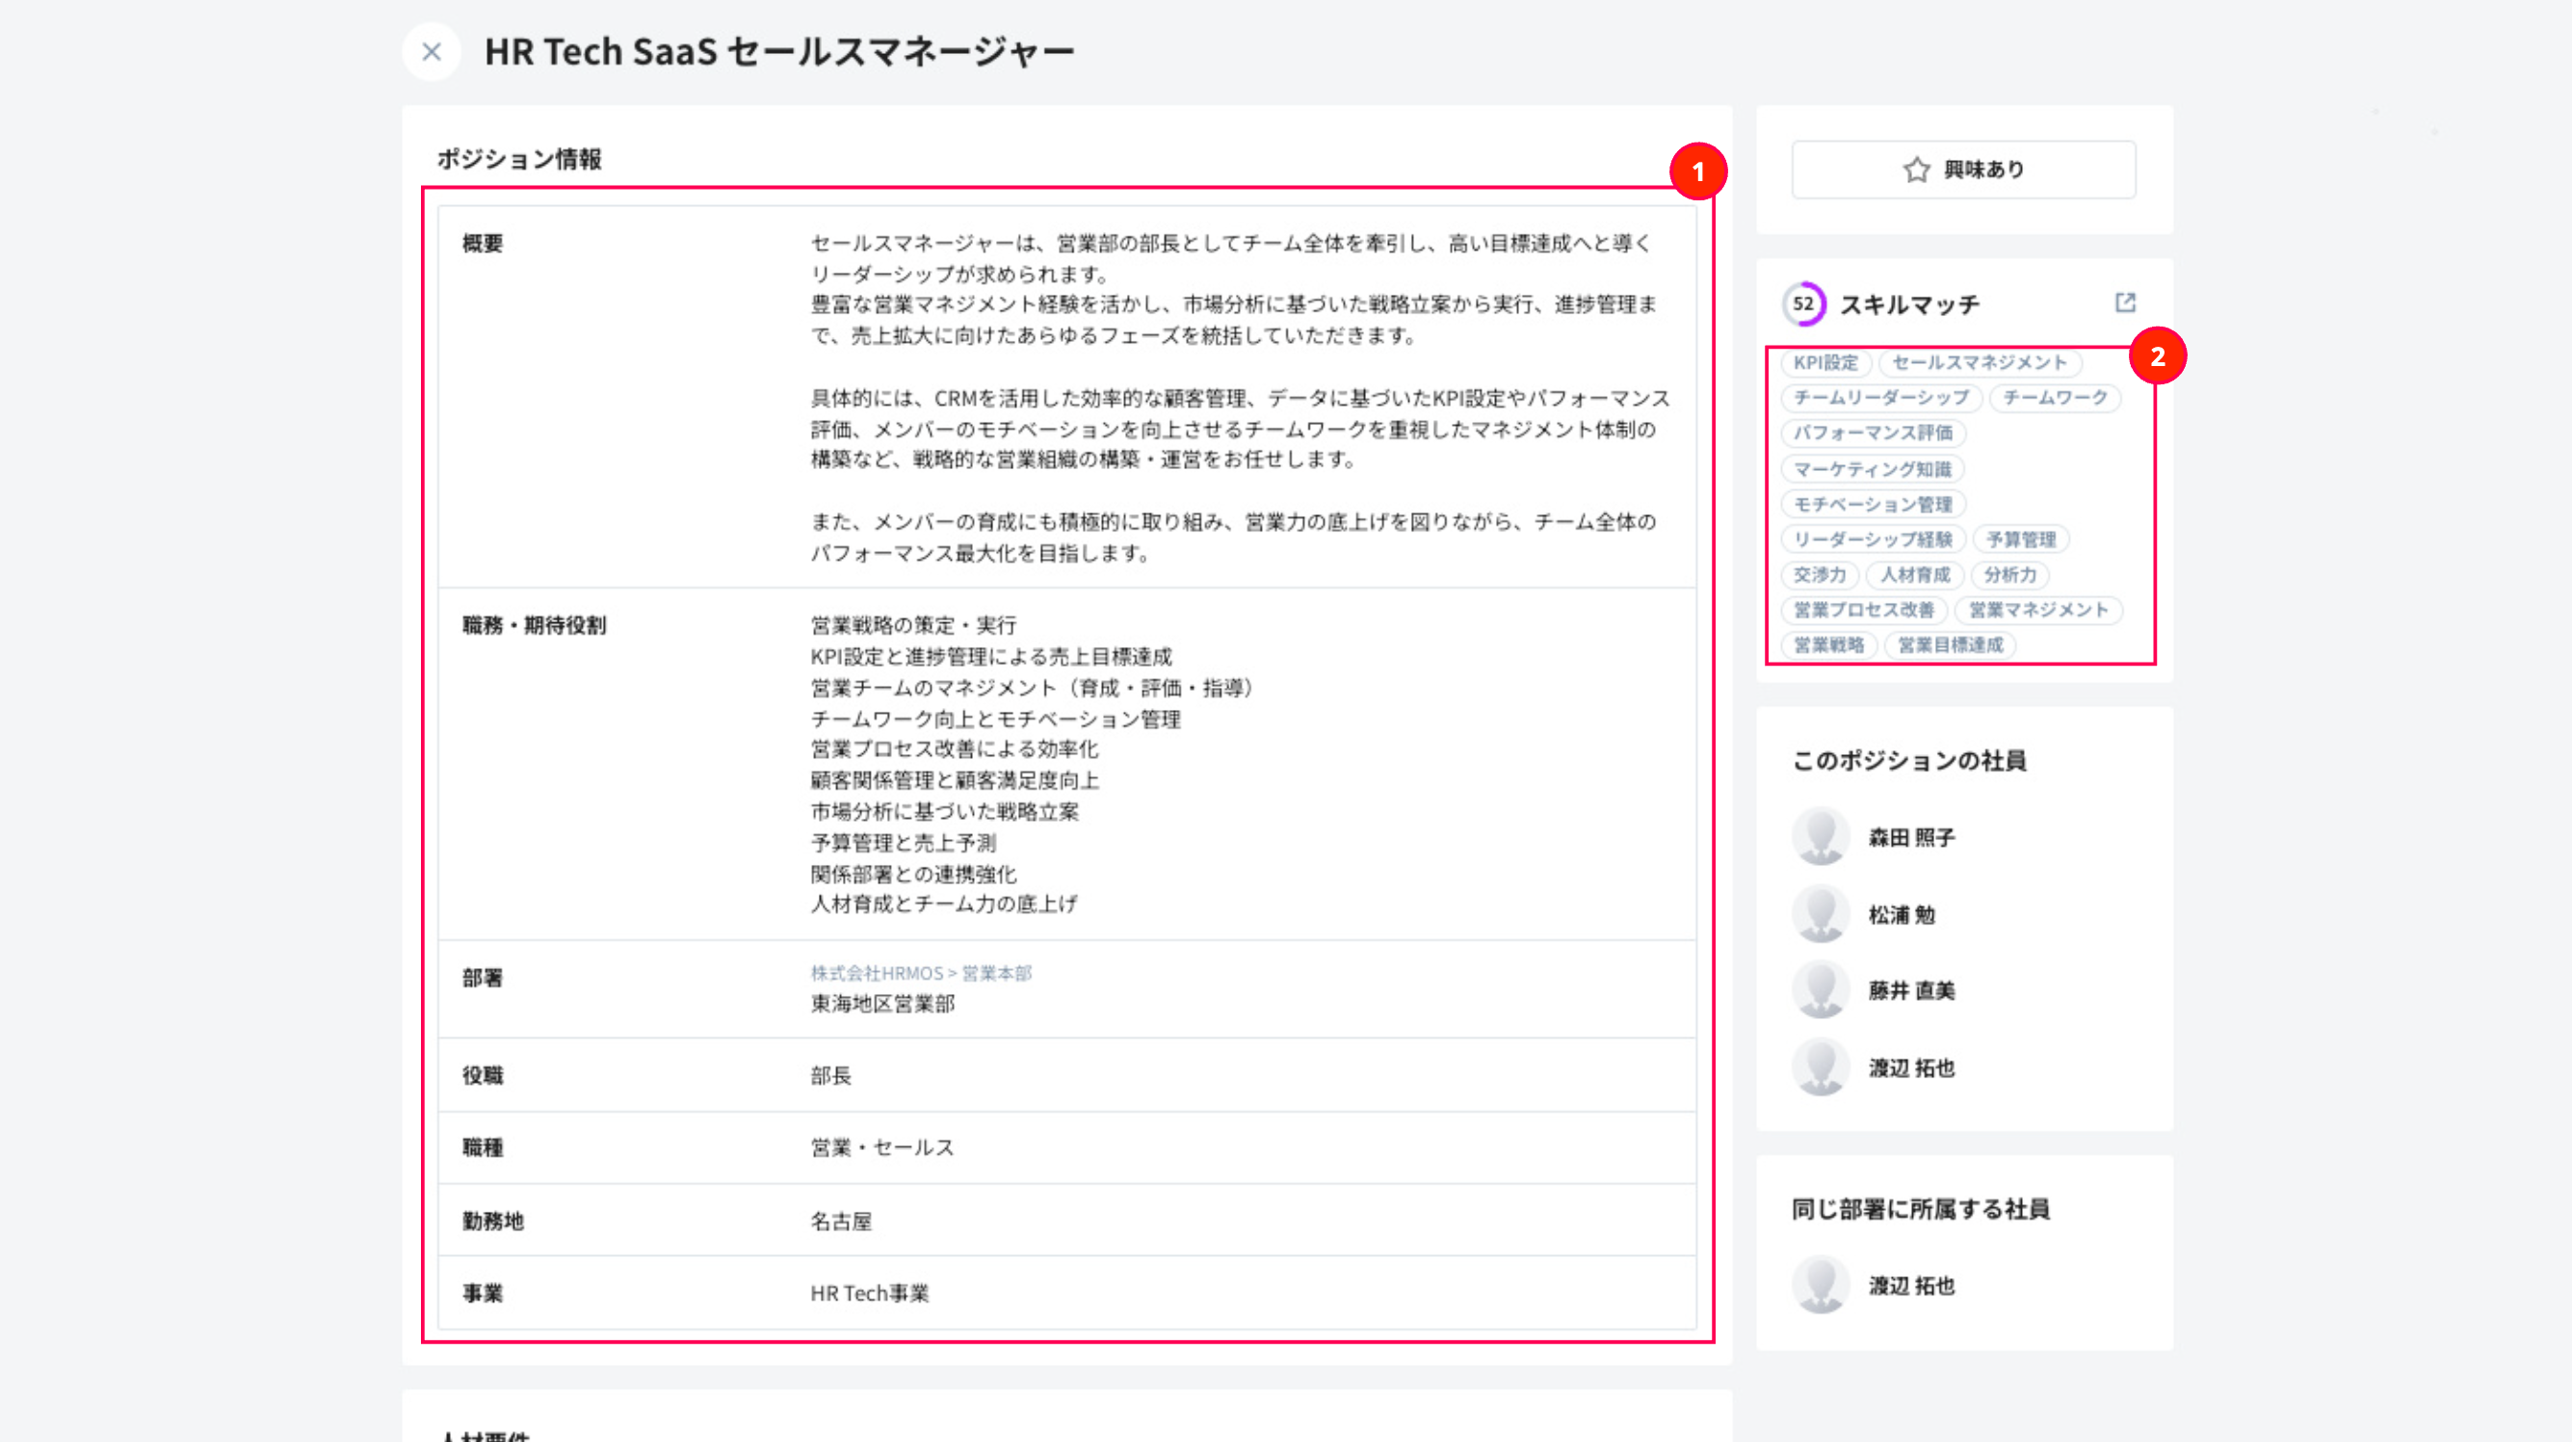
Task: Select the KPI設定 skill tag
Action: pos(1825,362)
